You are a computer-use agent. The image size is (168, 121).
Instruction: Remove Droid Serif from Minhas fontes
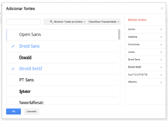coord(161,67)
